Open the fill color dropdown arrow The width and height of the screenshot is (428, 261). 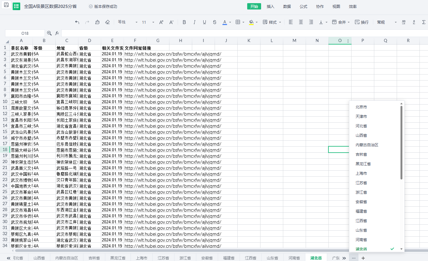click(257, 22)
